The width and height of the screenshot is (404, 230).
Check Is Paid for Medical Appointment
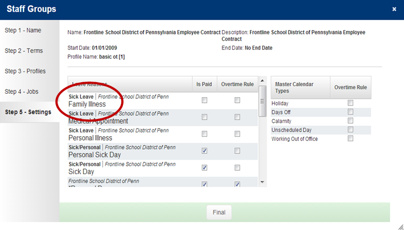[205, 117]
